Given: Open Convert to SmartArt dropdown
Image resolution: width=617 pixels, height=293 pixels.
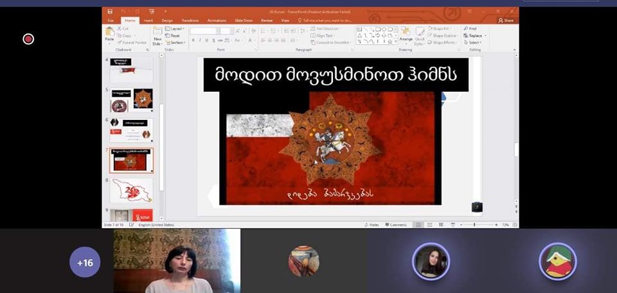Looking at the screenshot, I should coord(330,42).
